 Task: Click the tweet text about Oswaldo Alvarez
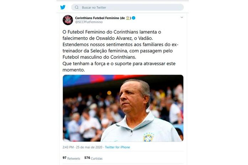click(x=121, y=51)
